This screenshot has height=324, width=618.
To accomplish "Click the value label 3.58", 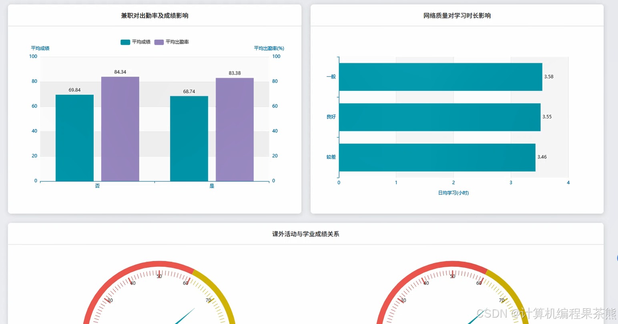I will coord(549,77).
